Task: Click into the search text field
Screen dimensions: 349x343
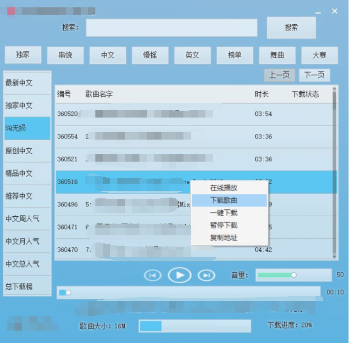Action: tap(171, 28)
